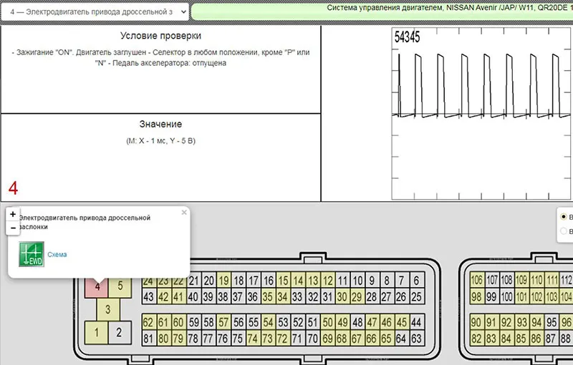Select connector pin 1
573x365 pixels.
tap(95, 331)
